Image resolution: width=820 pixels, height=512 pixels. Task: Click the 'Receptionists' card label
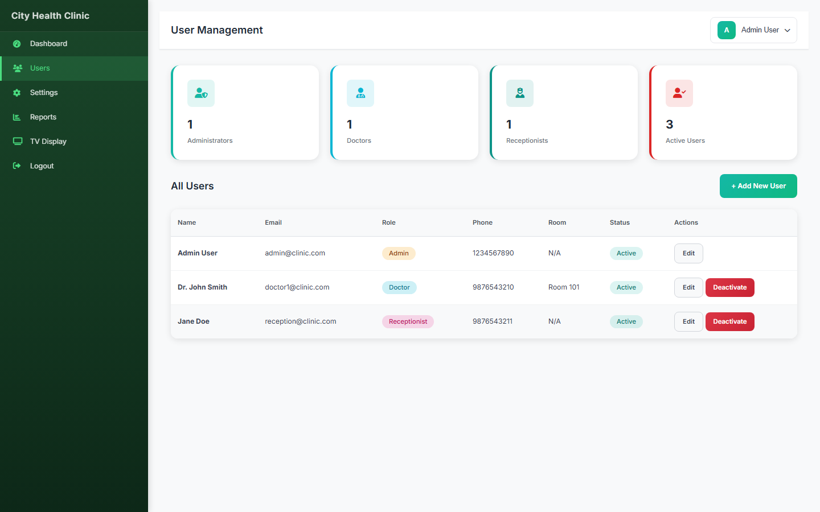tap(527, 141)
